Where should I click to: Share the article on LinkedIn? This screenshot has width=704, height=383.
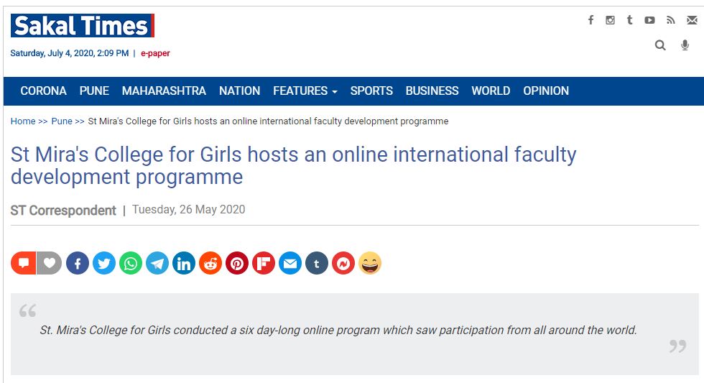pos(184,264)
